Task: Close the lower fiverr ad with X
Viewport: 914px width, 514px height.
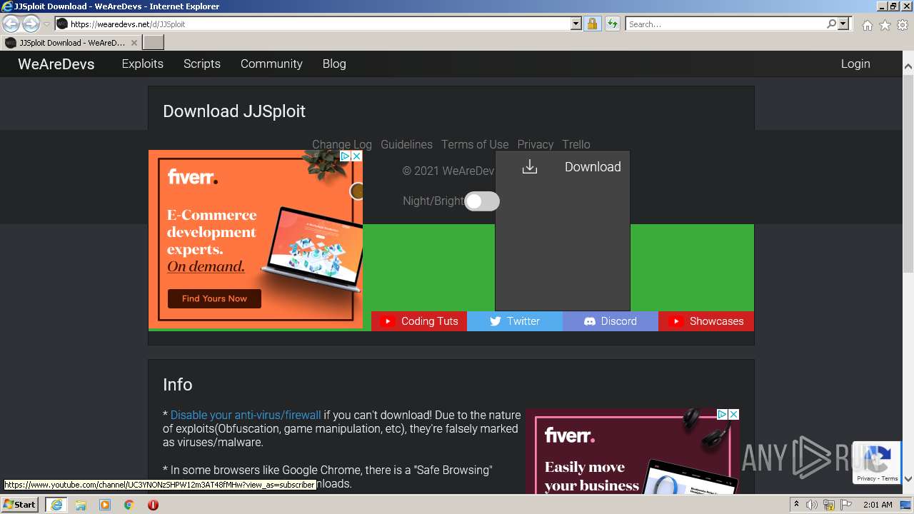Action: pos(733,414)
